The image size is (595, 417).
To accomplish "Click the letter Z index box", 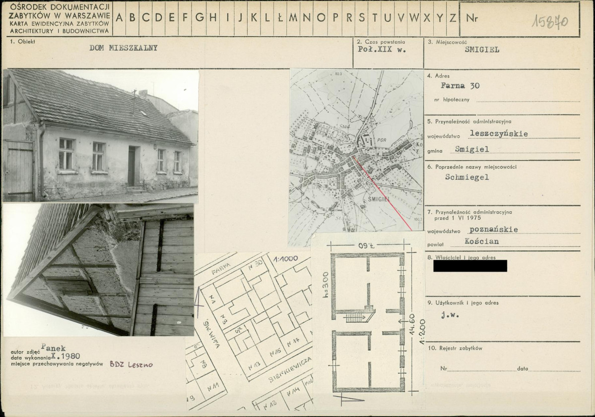I will coord(453,18).
